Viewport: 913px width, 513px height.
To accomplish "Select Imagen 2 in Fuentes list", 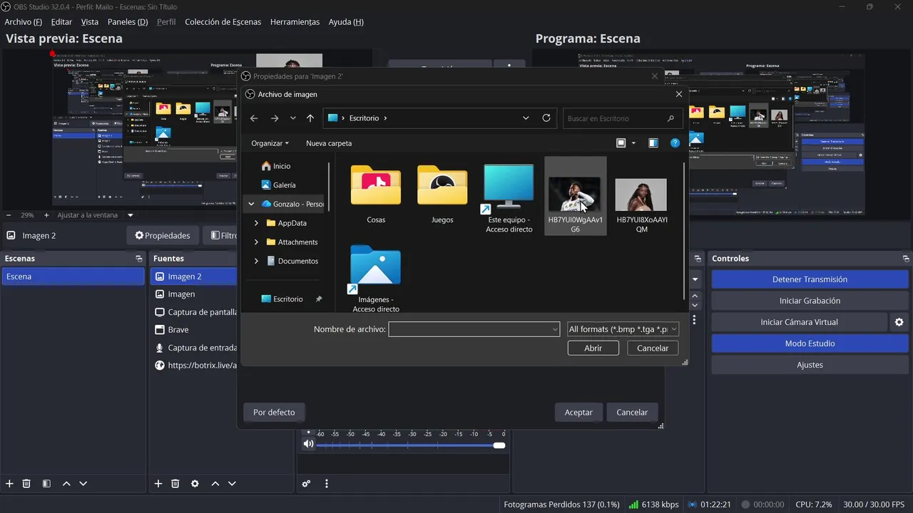I will click(x=193, y=276).
